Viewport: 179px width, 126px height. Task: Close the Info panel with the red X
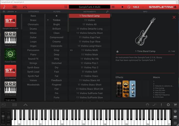(x=174, y=17)
